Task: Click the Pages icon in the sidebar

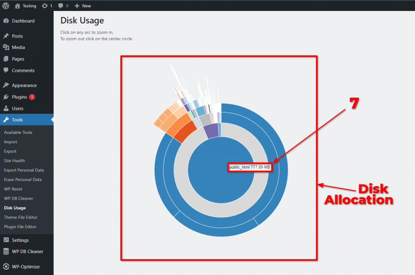Action: (6, 59)
